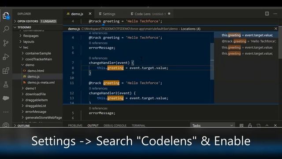Click '0 references' lens above changeHandler(event)
This screenshot has height=159, width=282.
point(98,58)
